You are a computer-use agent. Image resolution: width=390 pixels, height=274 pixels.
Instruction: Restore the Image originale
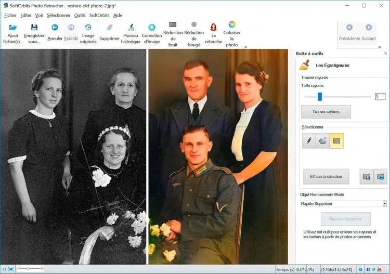click(88, 28)
